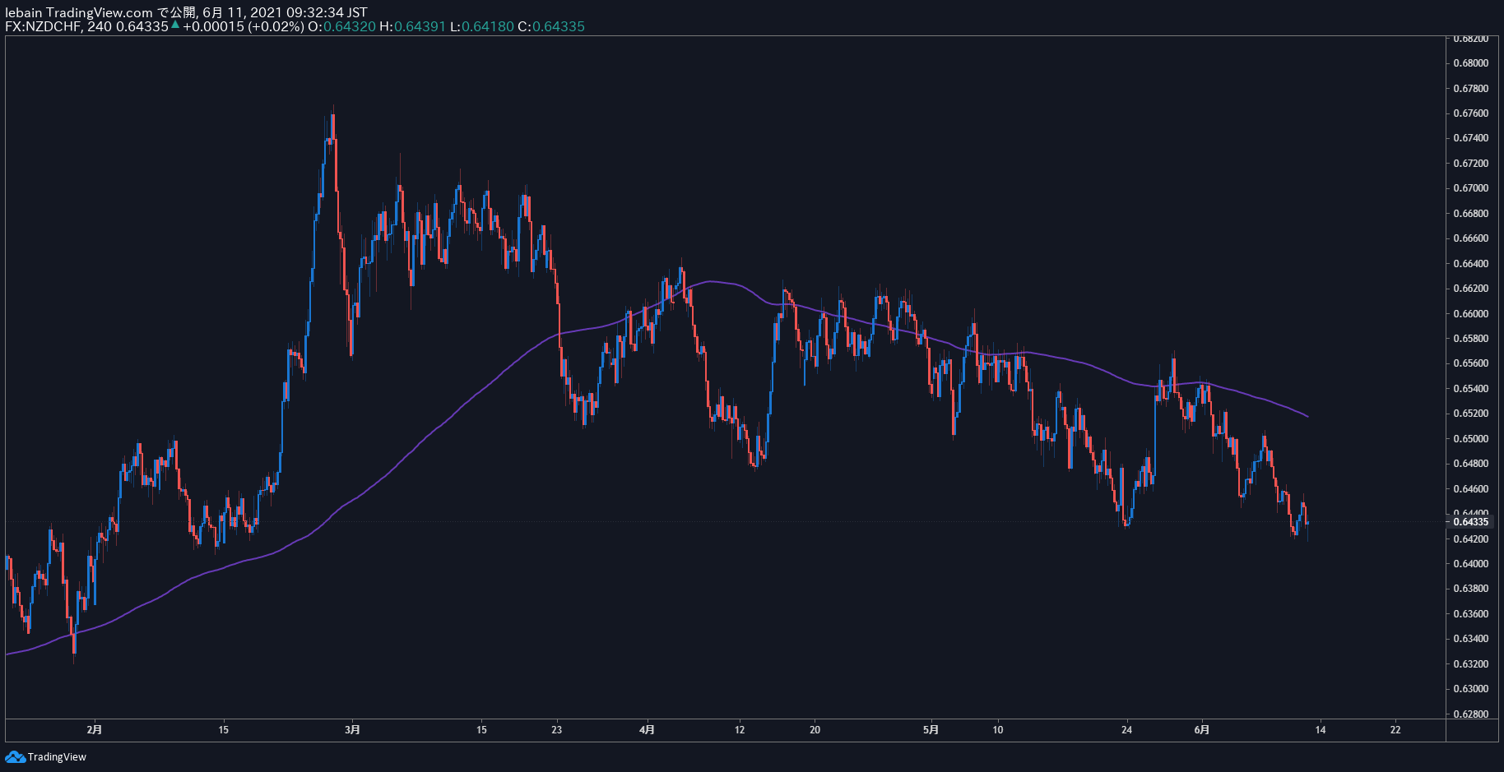This screenshot has width=1504, height=772.
Task: Click the 0.64000 price axis label
Action: click(1470, 564)
